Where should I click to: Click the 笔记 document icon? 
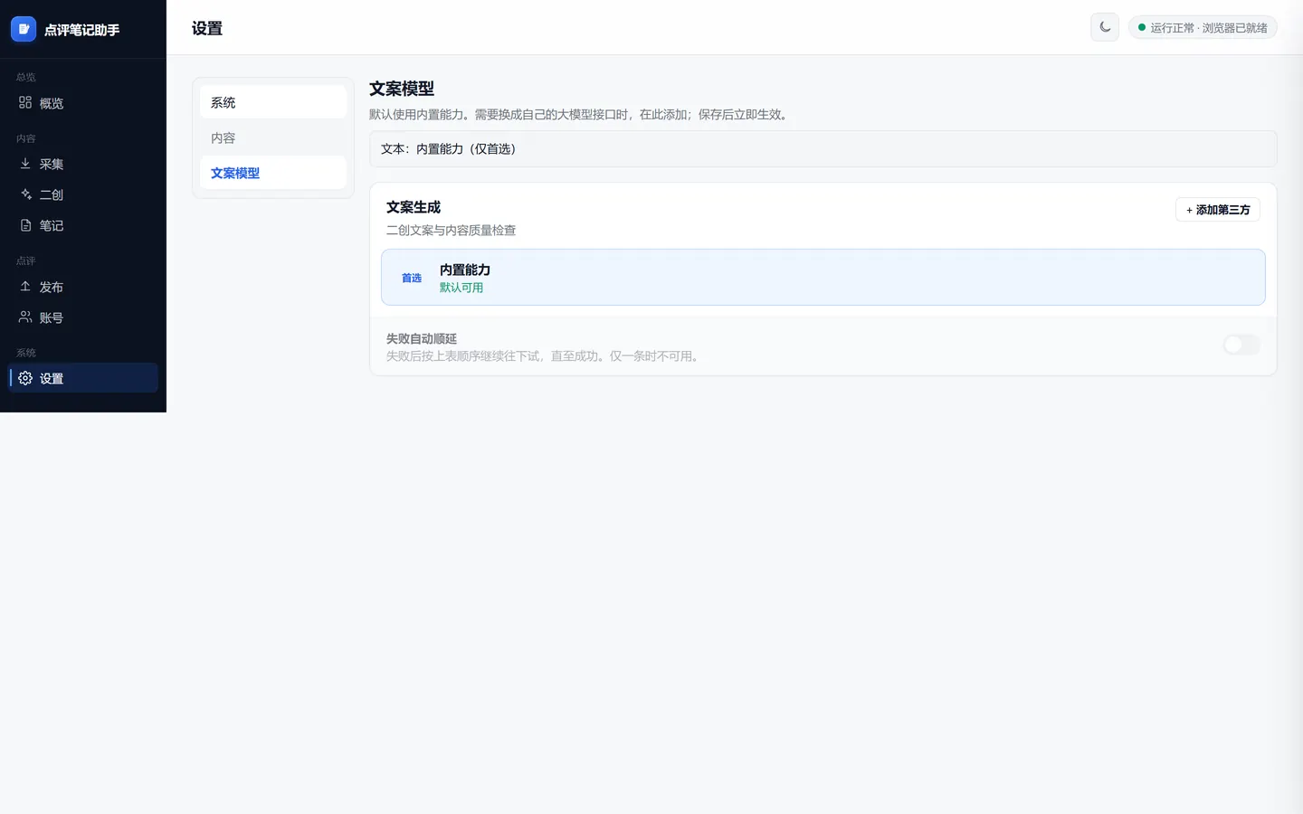coord(25,225)
